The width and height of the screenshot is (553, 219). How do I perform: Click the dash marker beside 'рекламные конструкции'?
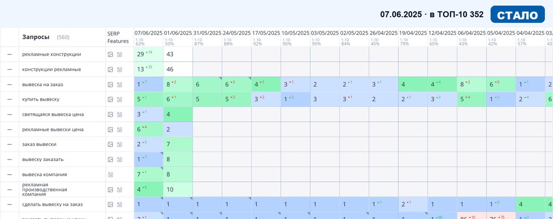point(9,54)
